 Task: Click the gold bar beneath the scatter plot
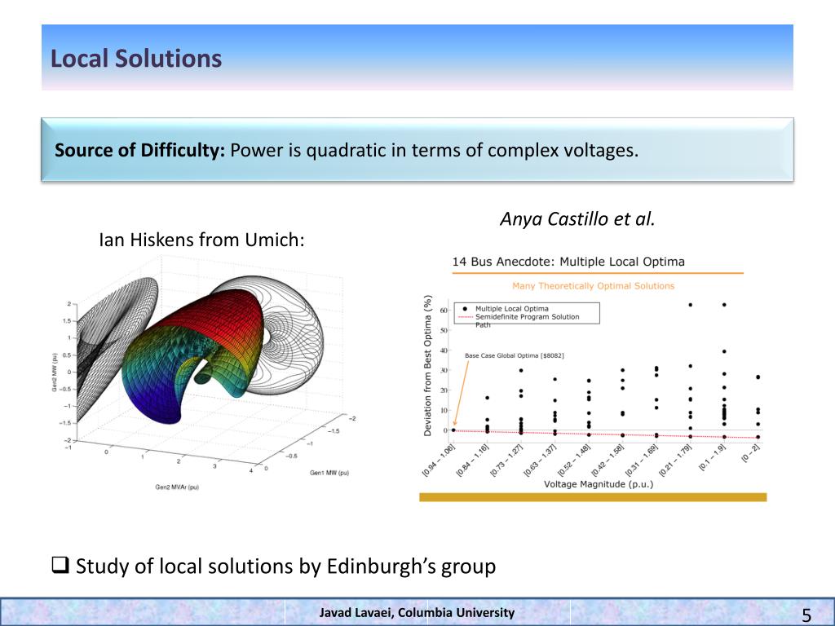tap(594, 497)
